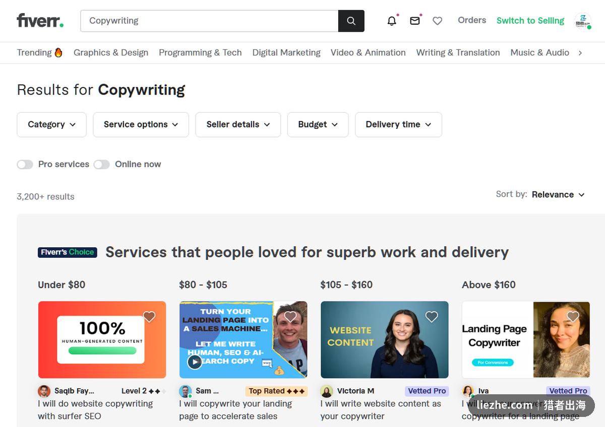Image resolution: width=605 pixels, height=427 pixels.
Task: Favorite Victoria M's website content gig
Action: (432, 317)
